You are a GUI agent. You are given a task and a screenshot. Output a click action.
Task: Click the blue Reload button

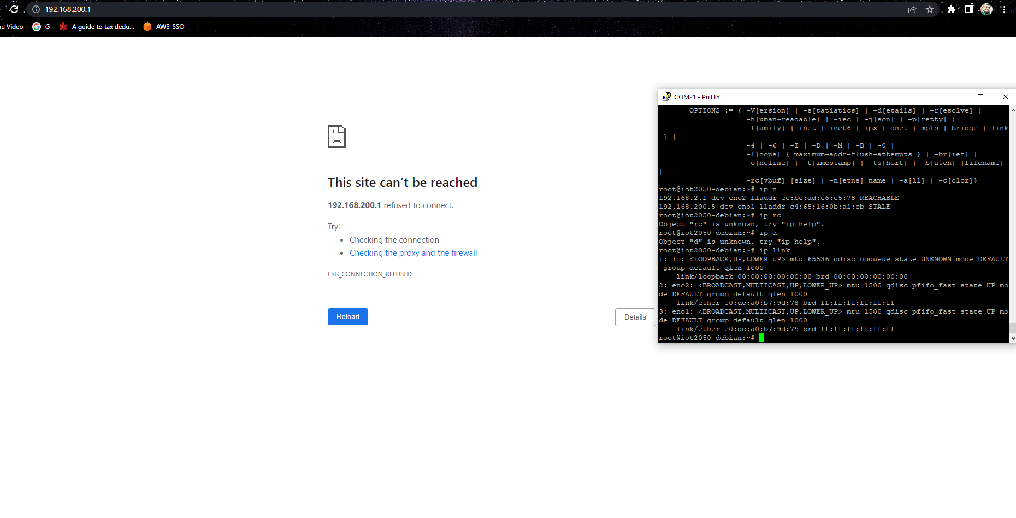click(x=348, y=317)
